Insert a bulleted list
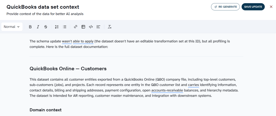This screenshot has height=116, width=276. 65,27
